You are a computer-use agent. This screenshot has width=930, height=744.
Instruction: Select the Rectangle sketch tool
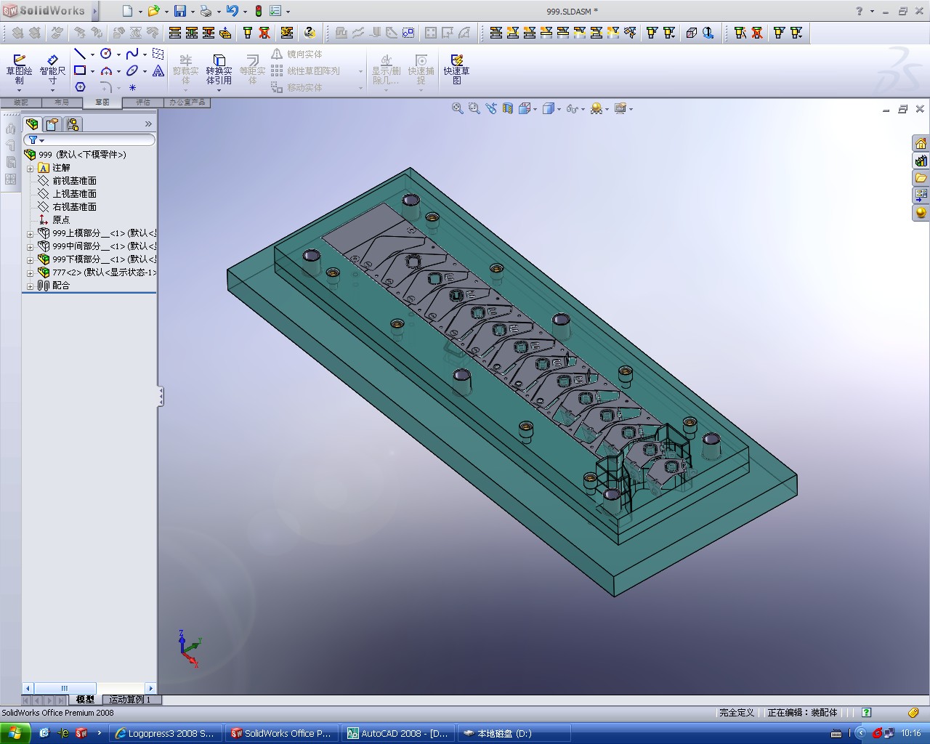click(80, 71)
